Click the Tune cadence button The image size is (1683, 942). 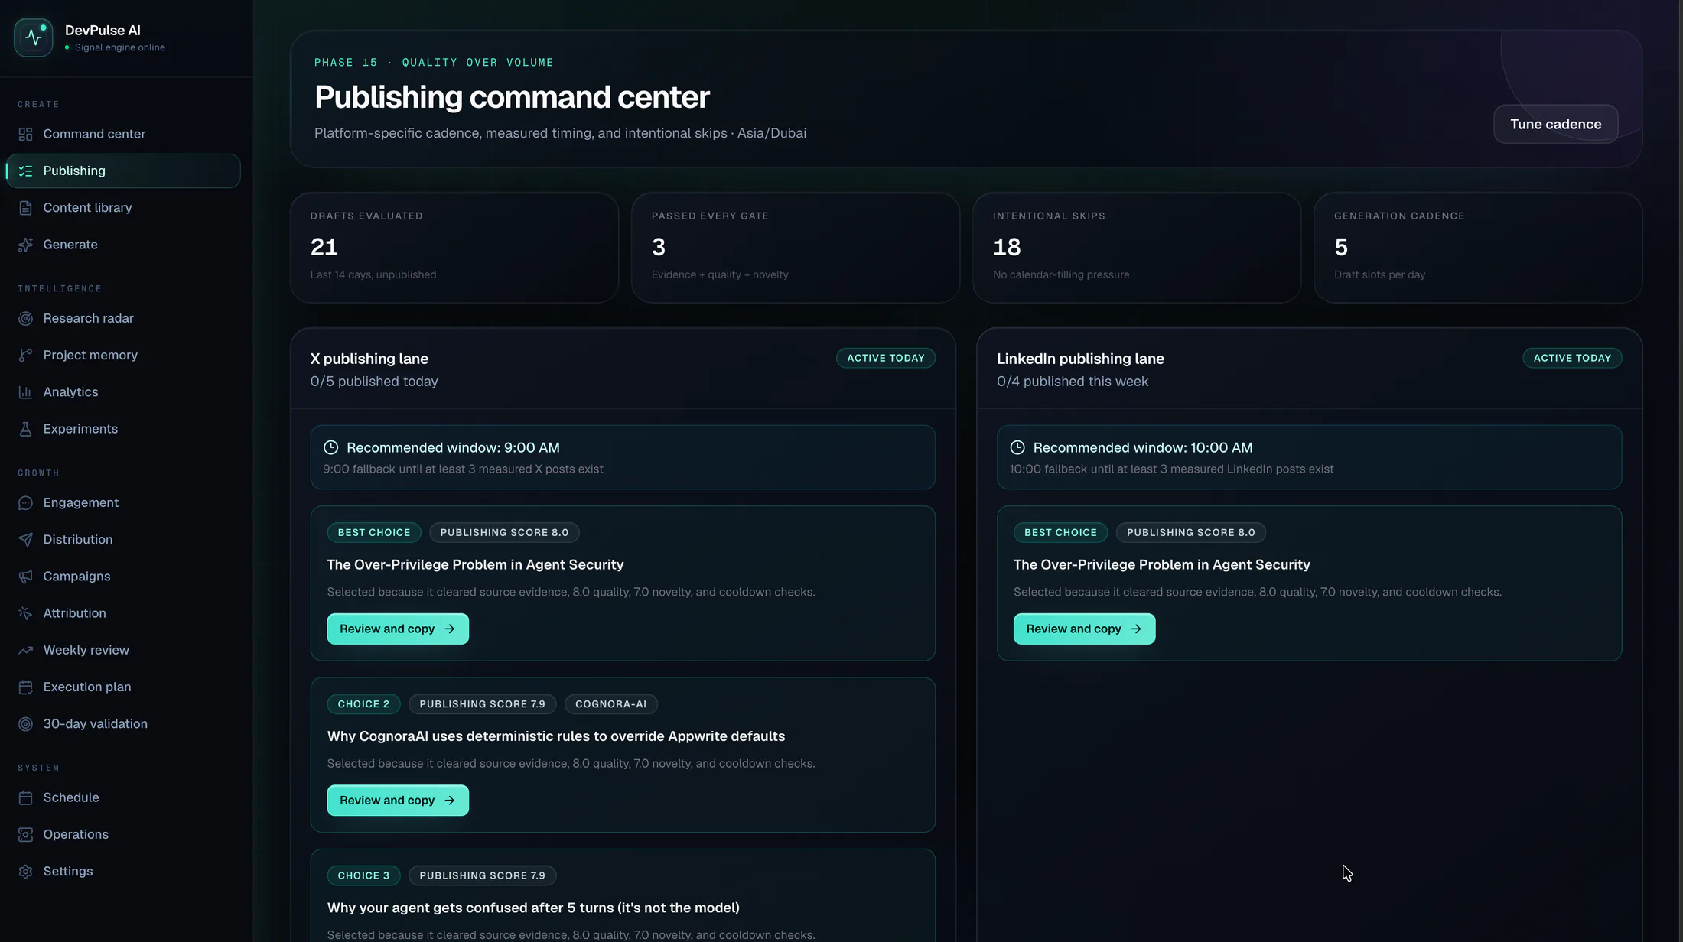coord(1555,124)
